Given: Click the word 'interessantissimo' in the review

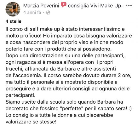Looking at the screenshot, I should click(x=102, y=29).
